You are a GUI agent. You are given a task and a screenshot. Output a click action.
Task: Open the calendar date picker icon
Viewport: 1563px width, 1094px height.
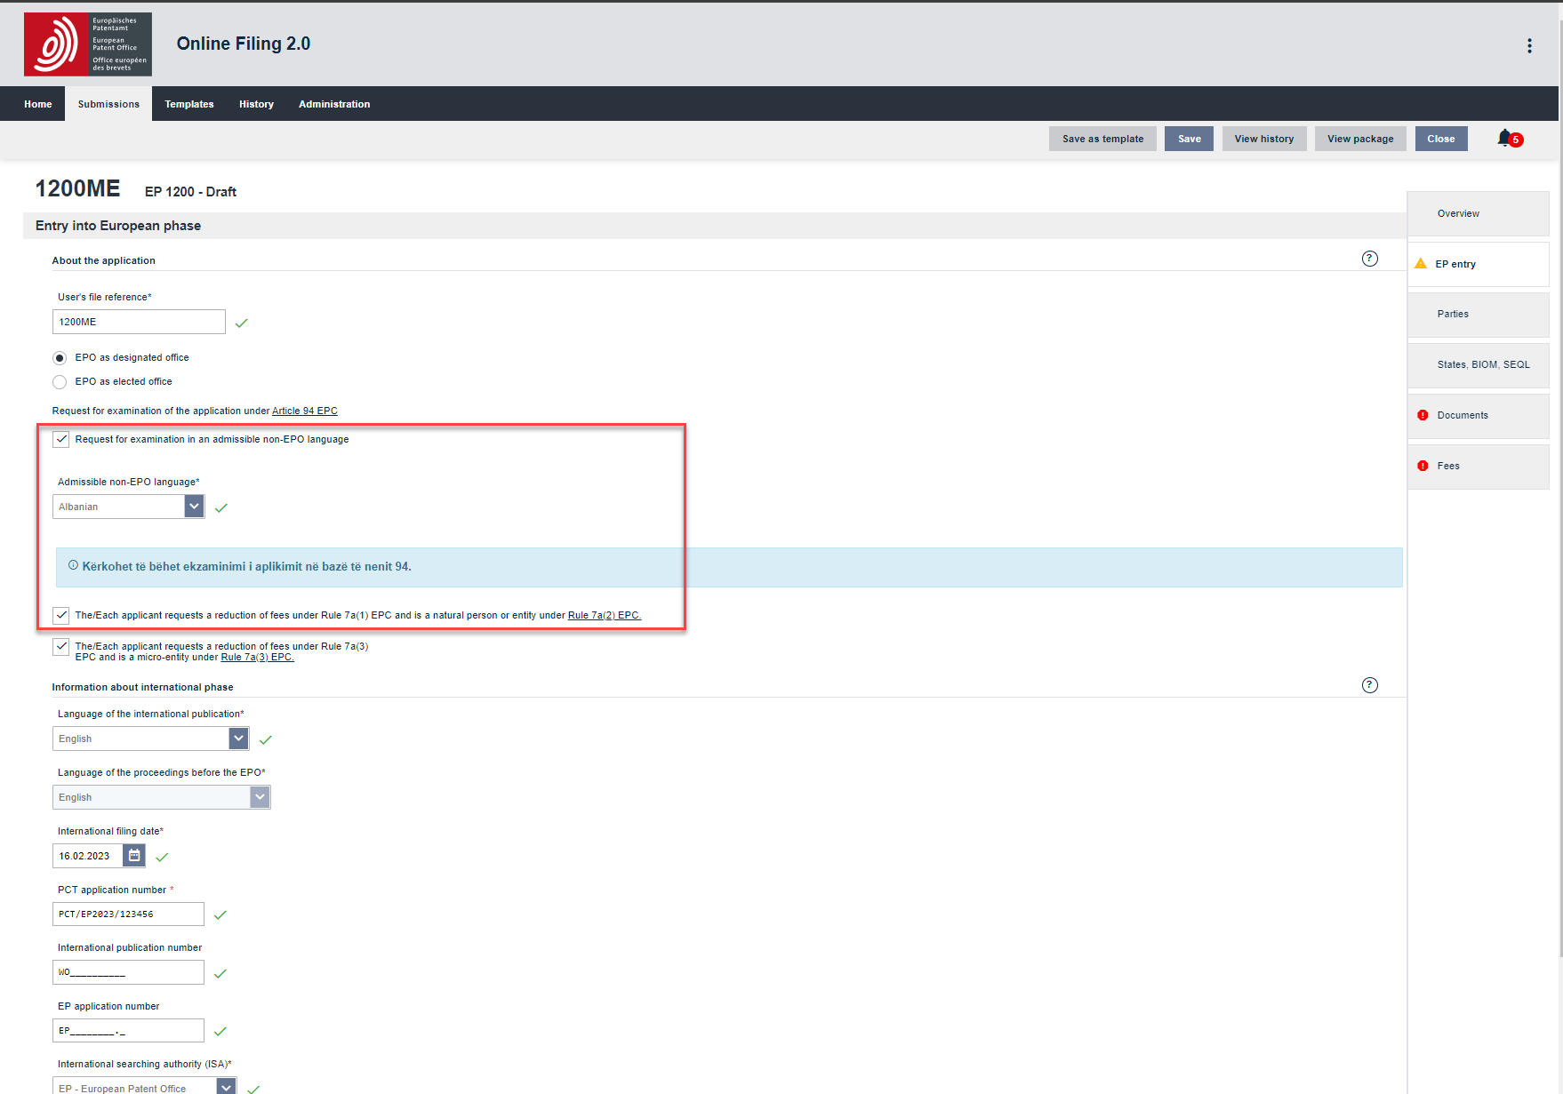point(134,856)
